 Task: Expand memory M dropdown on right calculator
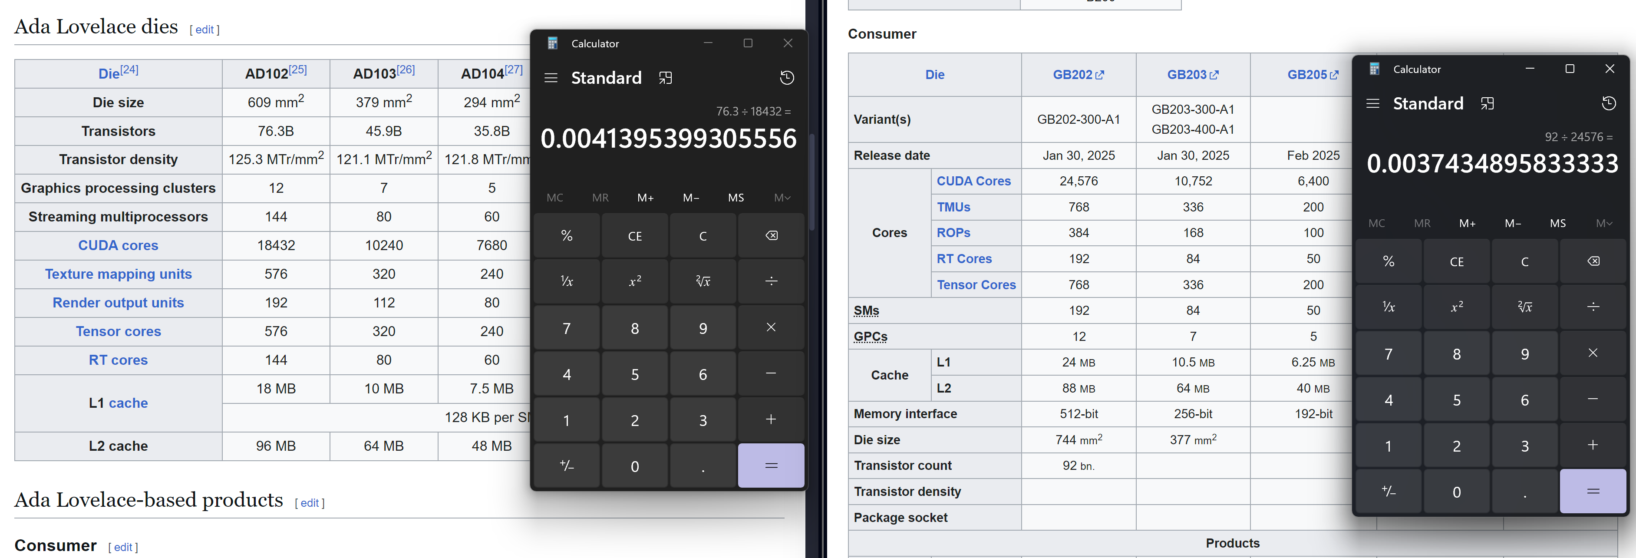1603,223
